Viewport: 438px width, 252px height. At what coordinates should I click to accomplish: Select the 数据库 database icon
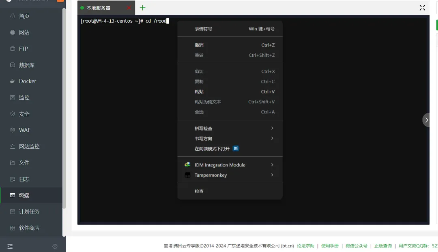point(12,65)
